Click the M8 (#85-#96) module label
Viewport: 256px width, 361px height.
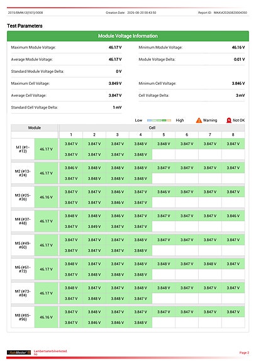pos(23,317)
